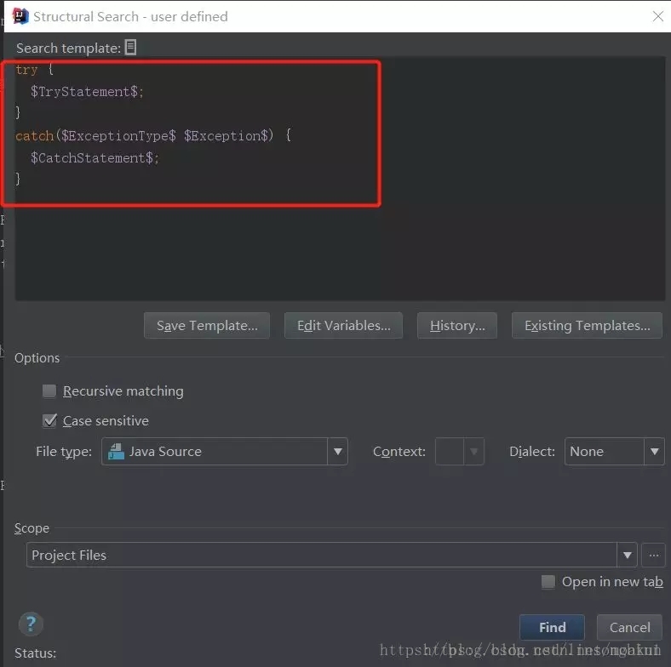This screenshot has width=671, height=667.
Task: Browse Existing Templates
Action: click(588, 326)
